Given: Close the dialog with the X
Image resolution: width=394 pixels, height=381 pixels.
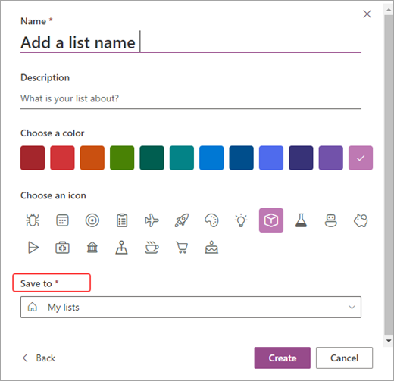Looking at the screenshot, I should (x=367, y=14).
